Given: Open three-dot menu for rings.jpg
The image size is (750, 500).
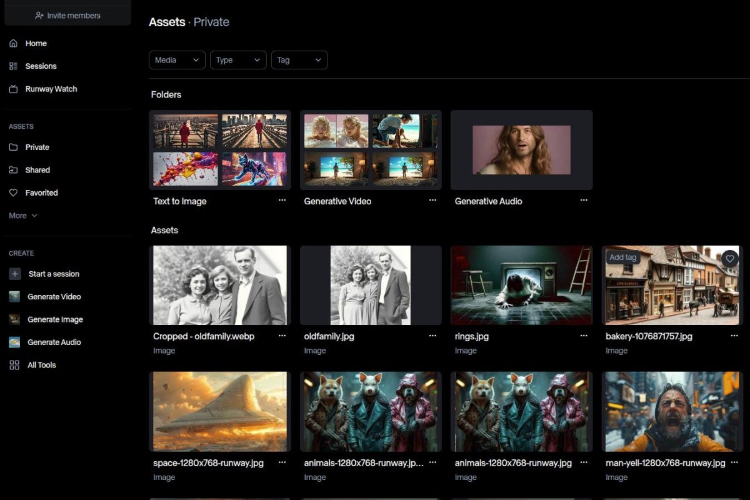Looking at the screenshot, I should click(x=583, y=336).
